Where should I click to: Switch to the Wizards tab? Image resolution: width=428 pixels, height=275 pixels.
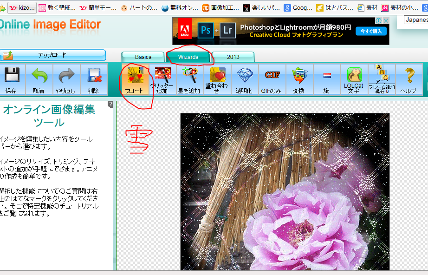(x=188, y=57)
